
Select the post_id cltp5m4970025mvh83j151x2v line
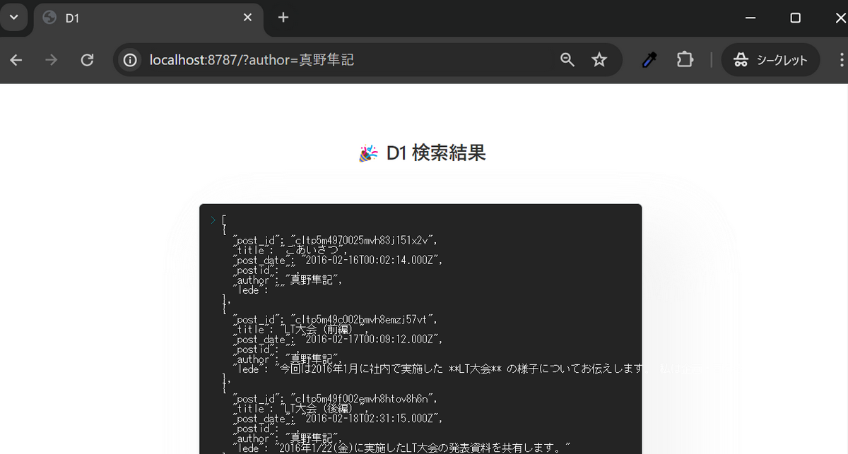click(335, 240)
